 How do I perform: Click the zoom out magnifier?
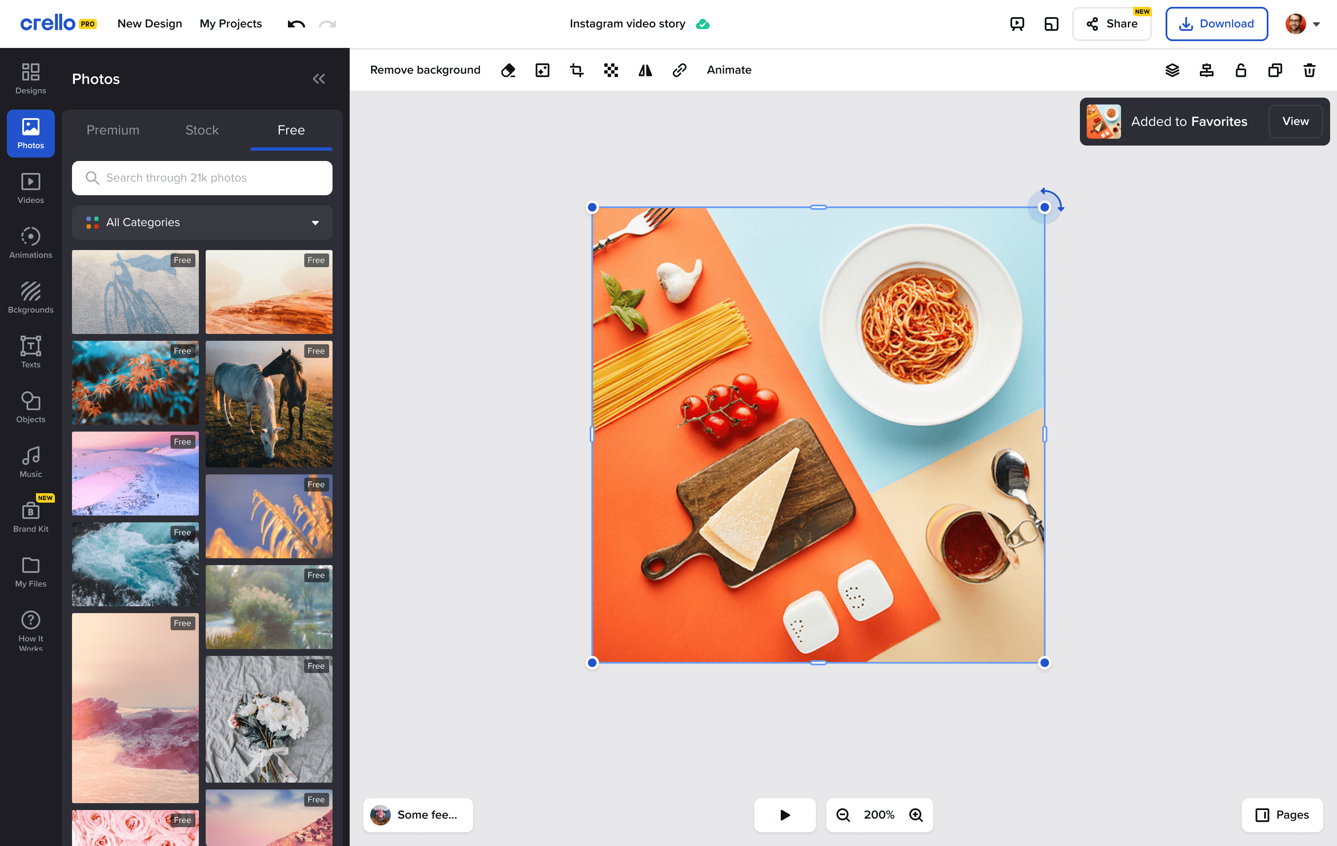click(x=843, y=814)
